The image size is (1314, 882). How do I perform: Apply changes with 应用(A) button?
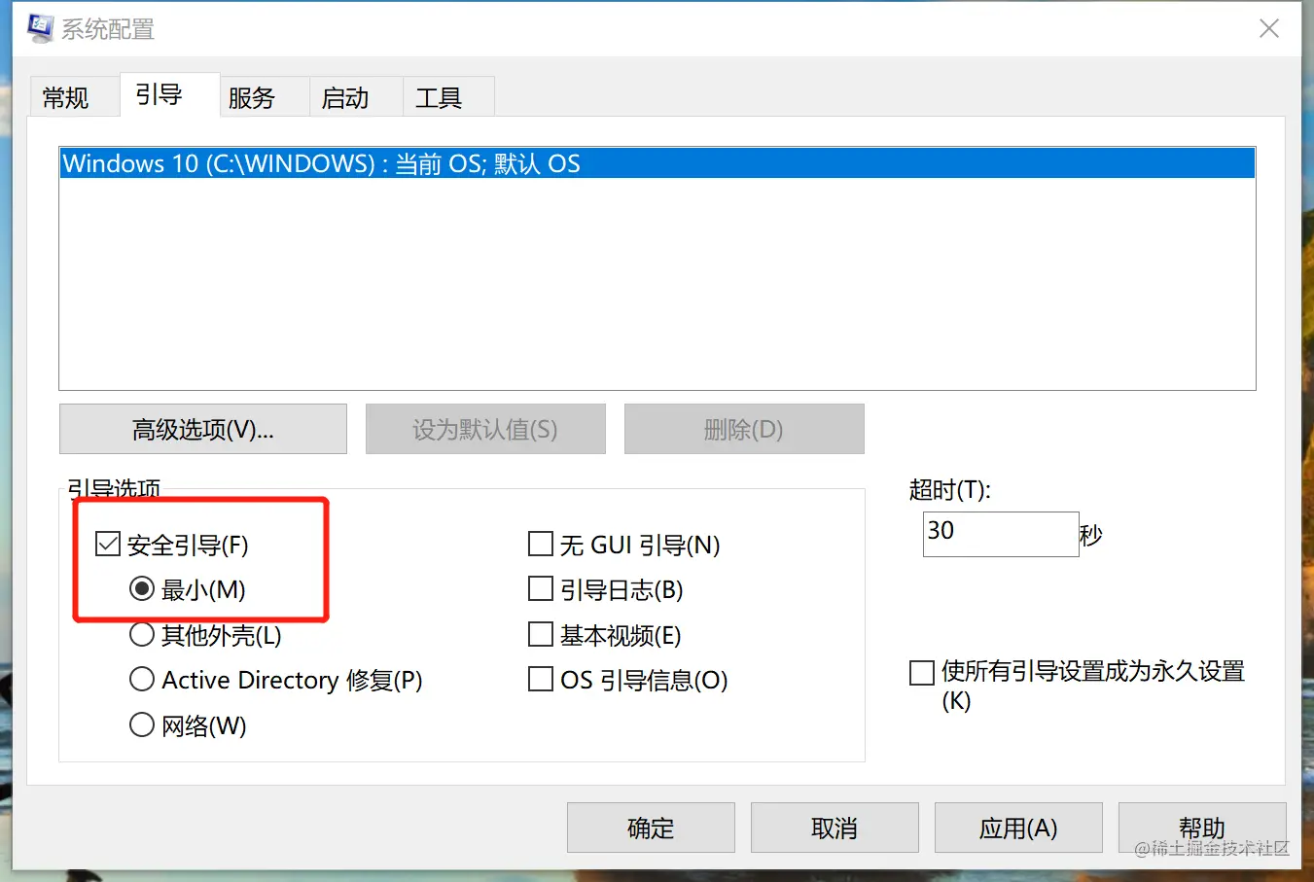click(1018, 828)
